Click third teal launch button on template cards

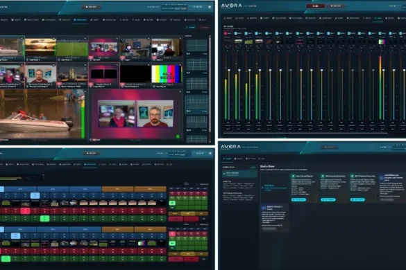coord(357,199)
